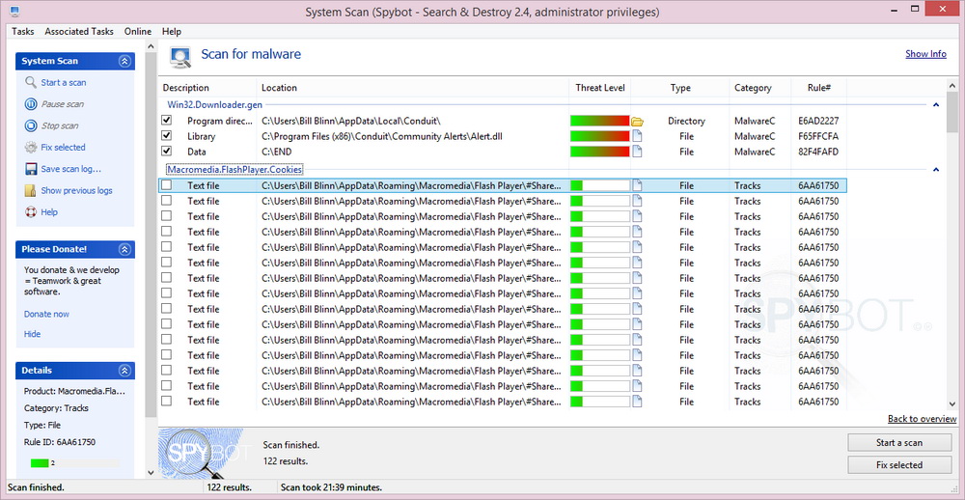Click the sidebar scroll down arrow

point(151,472)
